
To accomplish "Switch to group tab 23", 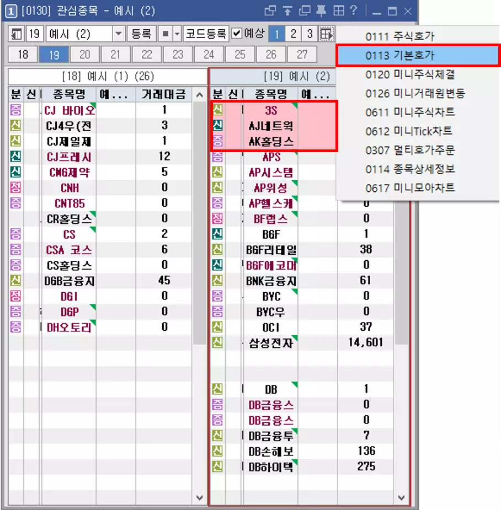I will coord(178,55).
